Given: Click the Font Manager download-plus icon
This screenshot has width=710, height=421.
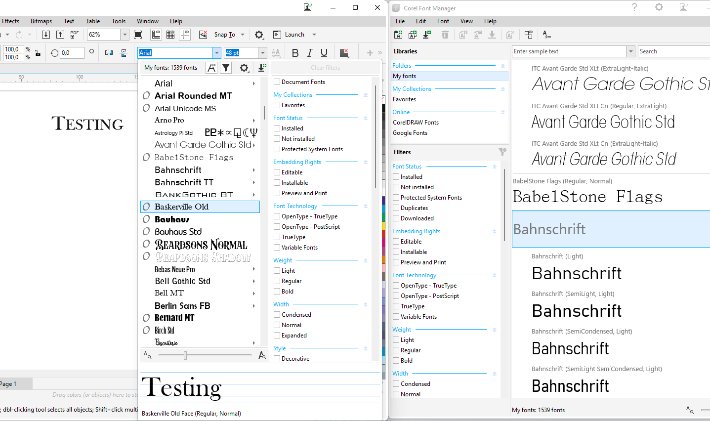Looking at the screenshot, I should point(427,35).
